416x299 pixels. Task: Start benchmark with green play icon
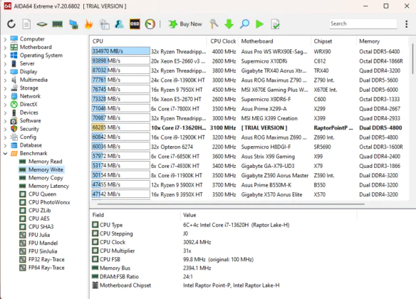[260, 24]
